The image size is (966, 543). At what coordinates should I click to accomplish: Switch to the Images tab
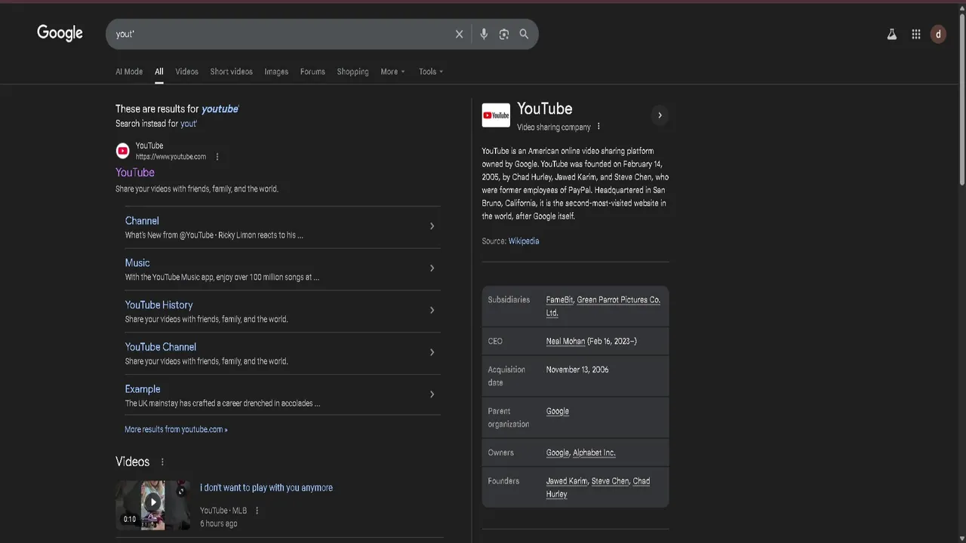[276, 72]
